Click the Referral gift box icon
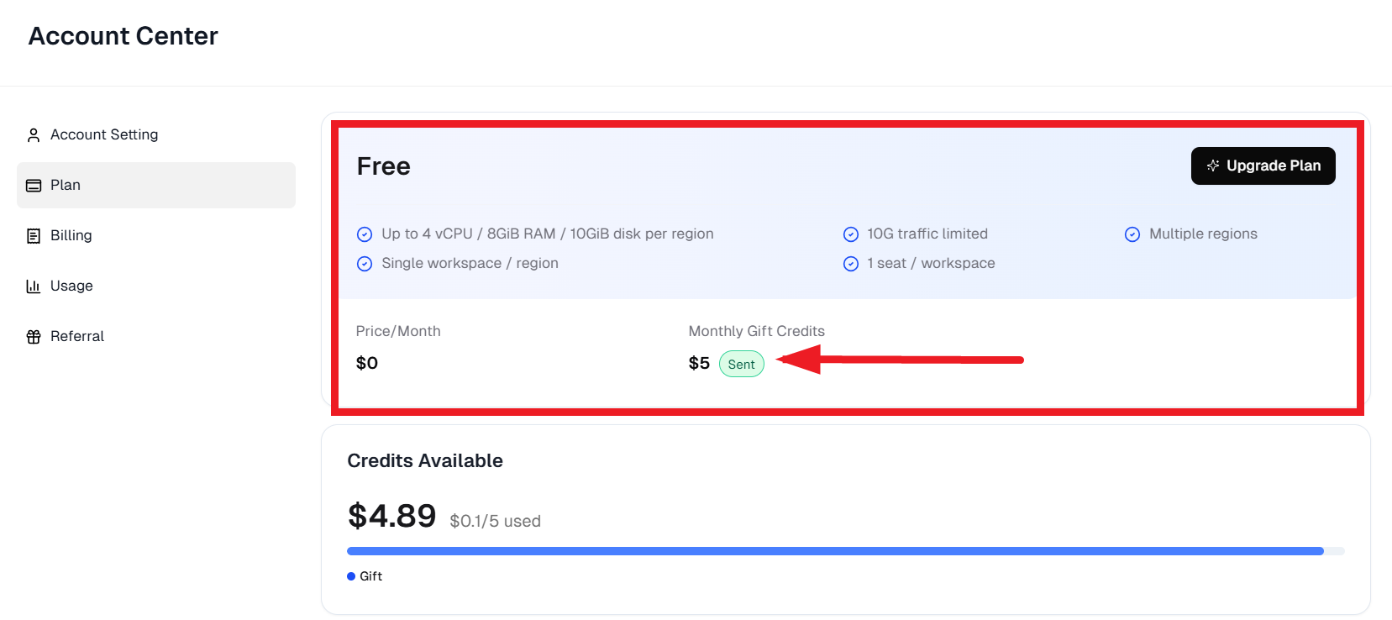The height and width of the screenshot is (620, 1392). (34, 337)
